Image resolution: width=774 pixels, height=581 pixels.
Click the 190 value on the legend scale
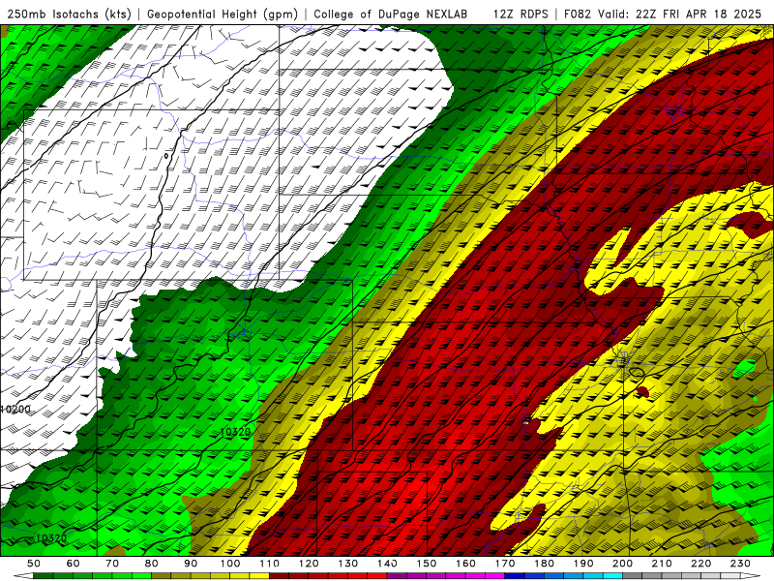click(x=583, y=564)
